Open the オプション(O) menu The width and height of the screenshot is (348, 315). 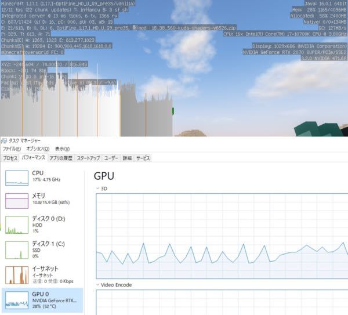[38, 149]
